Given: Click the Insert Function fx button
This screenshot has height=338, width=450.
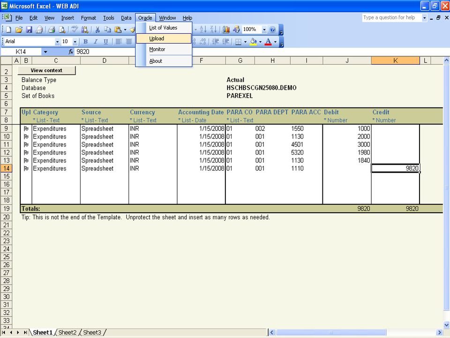Looking at the screenshot, I should 71,52.
